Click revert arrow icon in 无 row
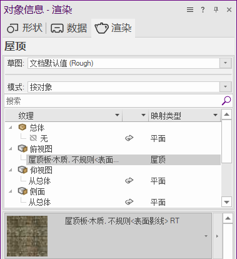The image size is (237, 259). click(129, 138)
